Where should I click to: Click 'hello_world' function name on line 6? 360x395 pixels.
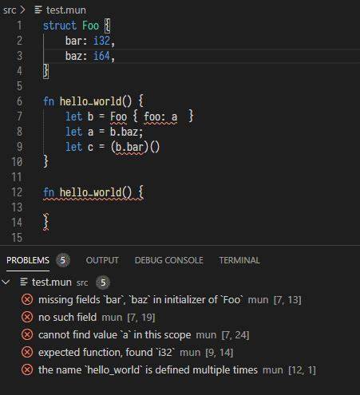pos(90,101)
